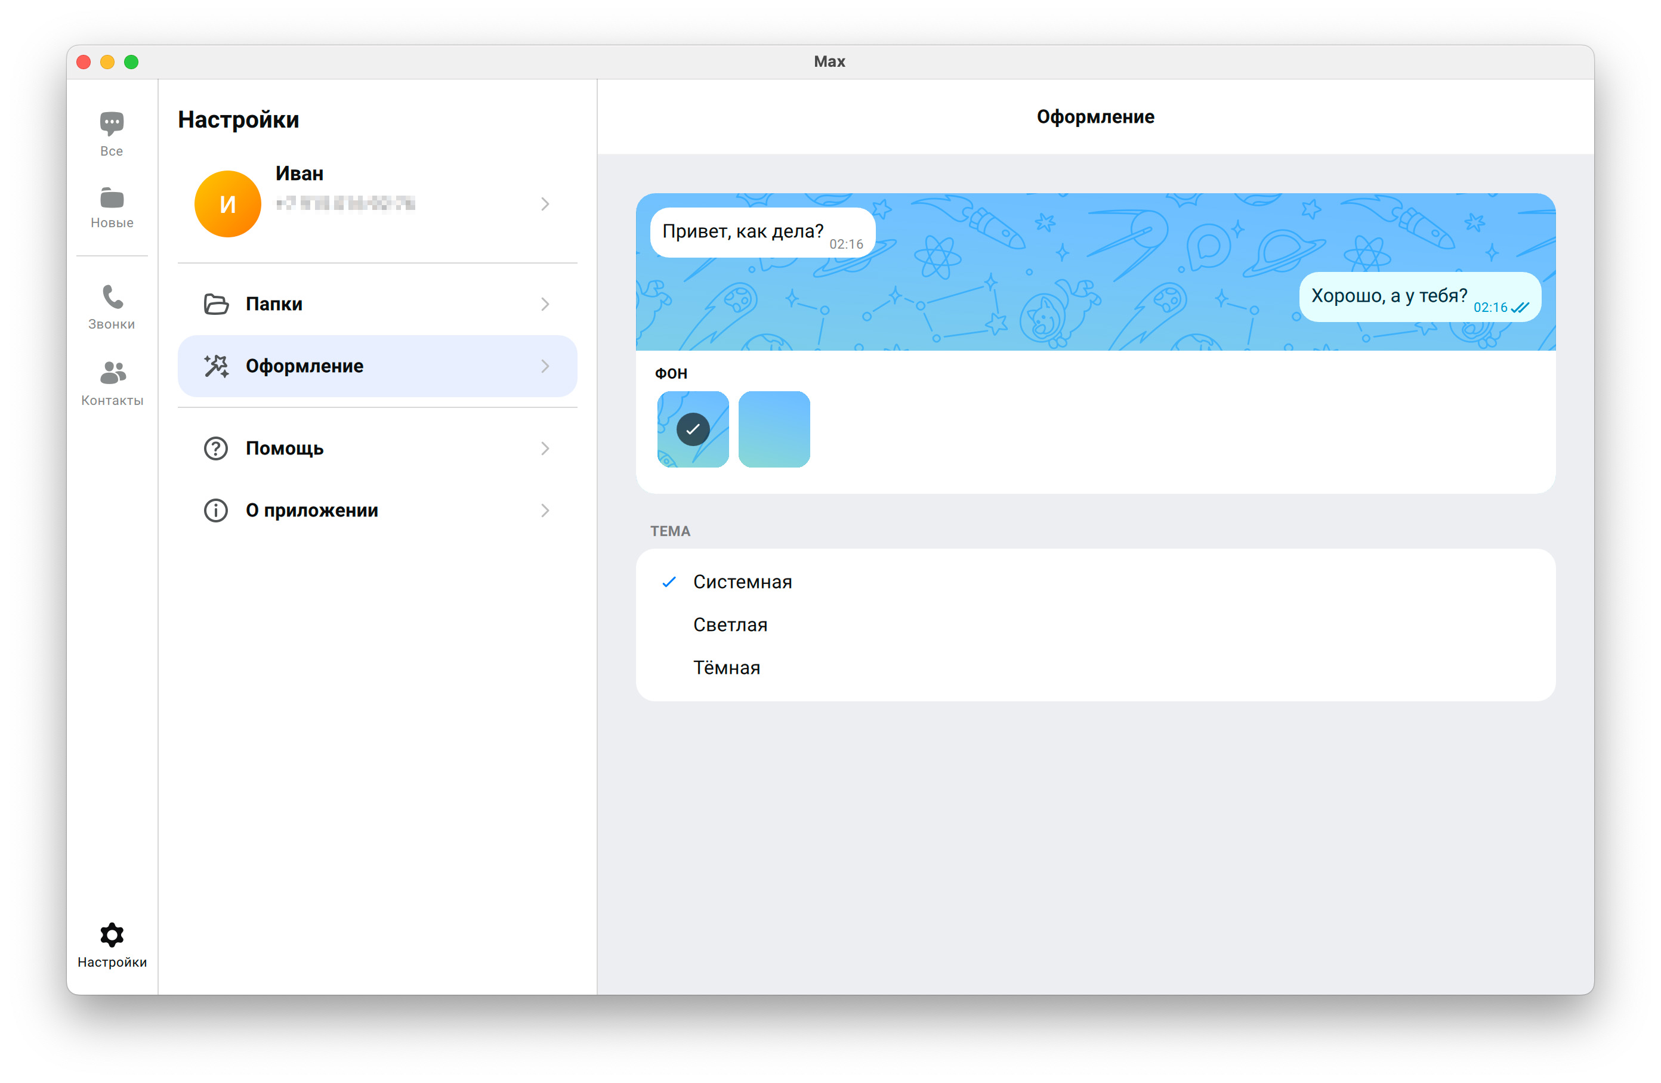Click the Настройки heading
This screenshot has width=1661, height=1083.
[239, 120]
